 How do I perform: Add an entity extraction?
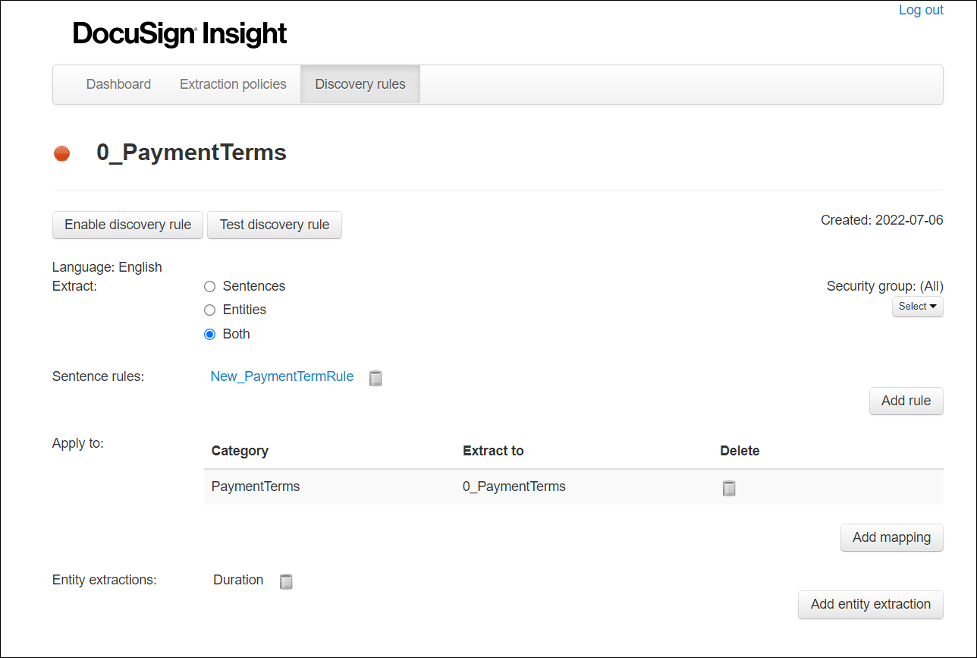pos(870,604)
